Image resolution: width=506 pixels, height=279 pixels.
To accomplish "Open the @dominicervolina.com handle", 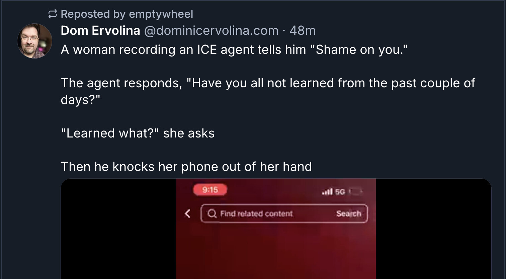I will [x=211, y=30].
